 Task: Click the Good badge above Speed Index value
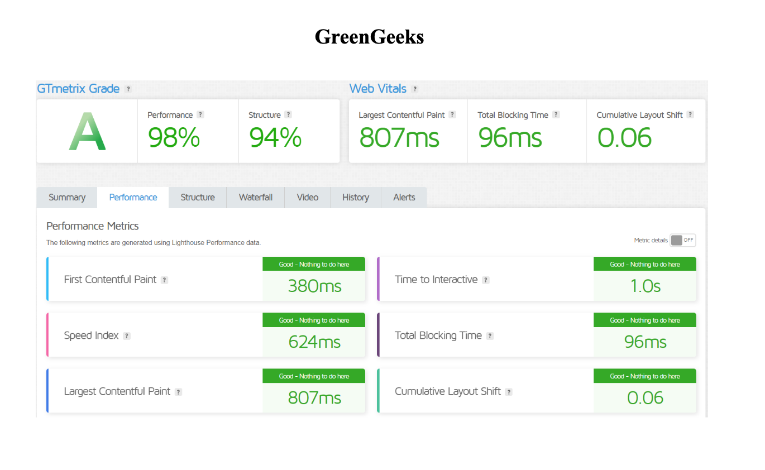[313, 320]
